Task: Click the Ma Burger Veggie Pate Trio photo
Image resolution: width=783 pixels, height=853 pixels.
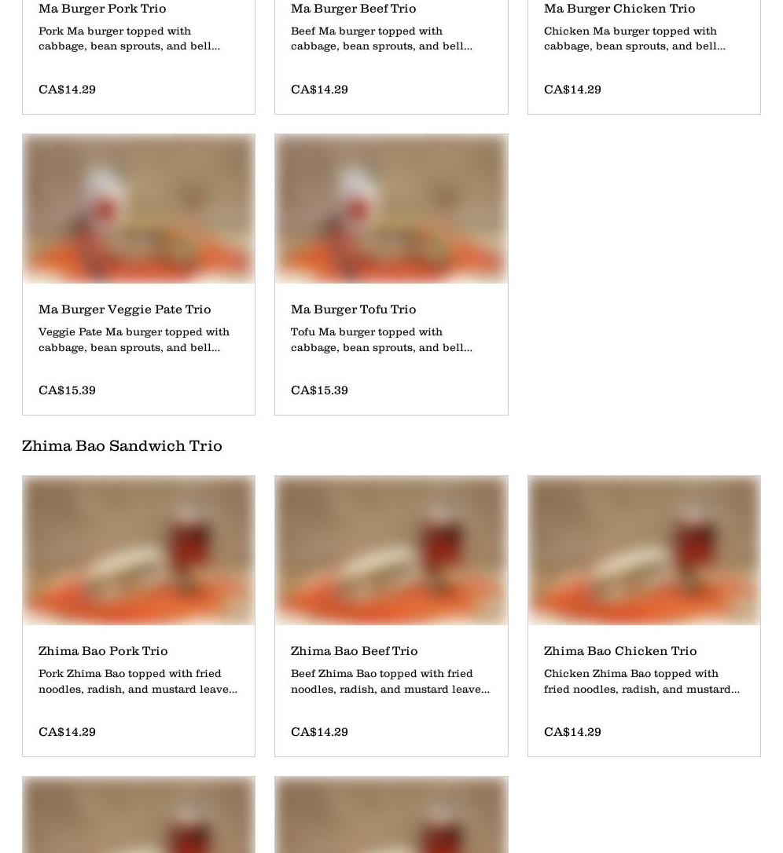Action: coord(138,208)
